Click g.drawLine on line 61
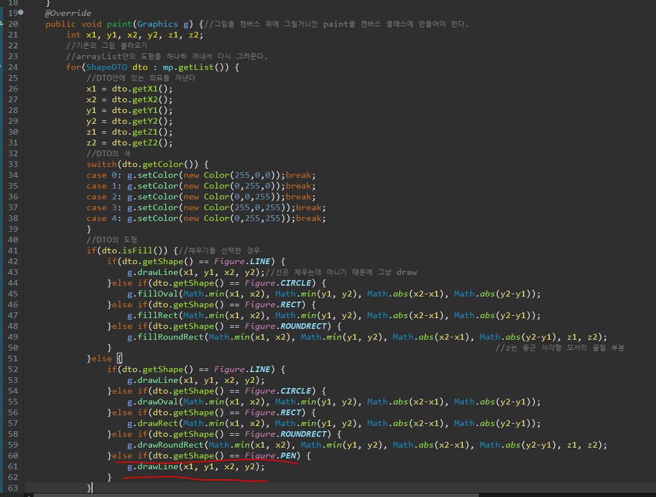 [x=153, y=466]
